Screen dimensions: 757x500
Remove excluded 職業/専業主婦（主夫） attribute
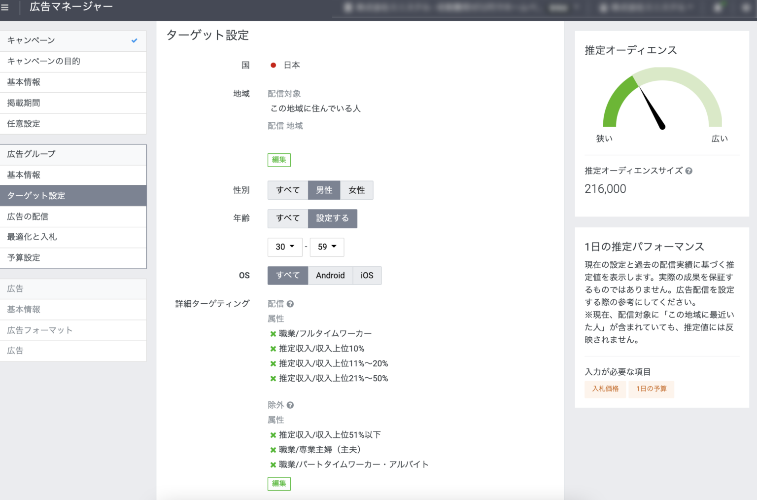pos(273,450)
